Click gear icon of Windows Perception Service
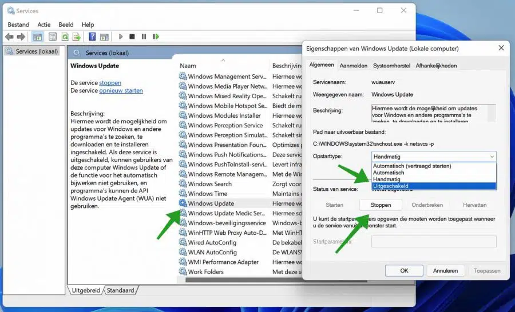The width and height of the screenshot is (515, 312). (183, 125)
